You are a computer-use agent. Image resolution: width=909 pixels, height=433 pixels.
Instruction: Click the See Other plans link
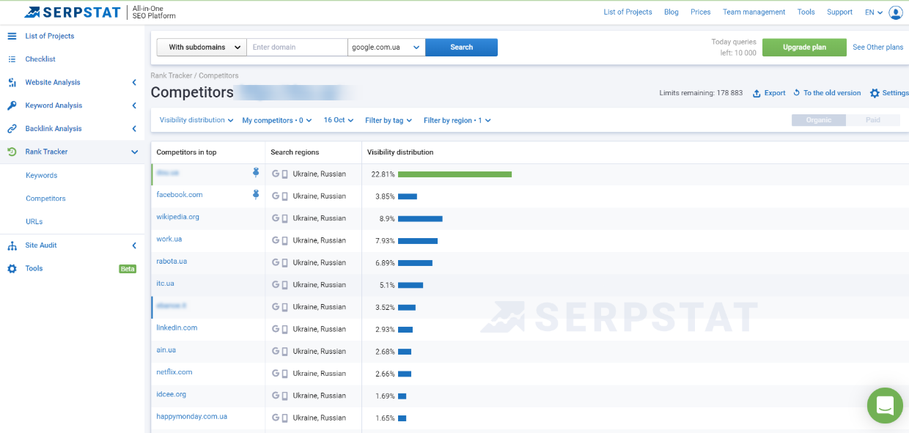click(877, 48)
